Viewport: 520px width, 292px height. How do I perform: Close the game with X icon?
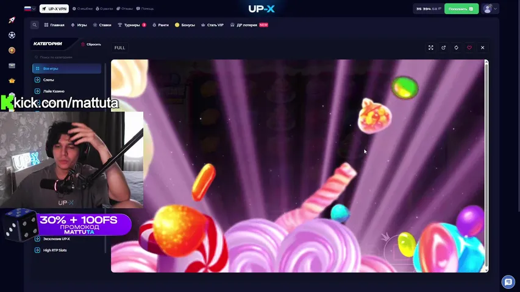click(483, 47)
